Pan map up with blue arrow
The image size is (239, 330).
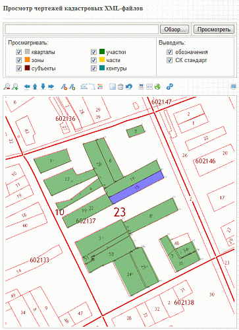tap(35, 86)
